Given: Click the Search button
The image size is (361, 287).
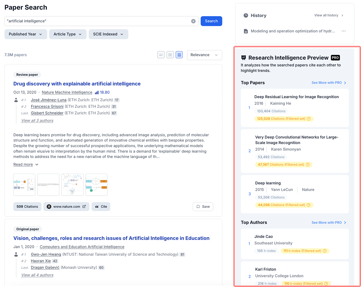Looking at the screenshot, I should [211, 21].
